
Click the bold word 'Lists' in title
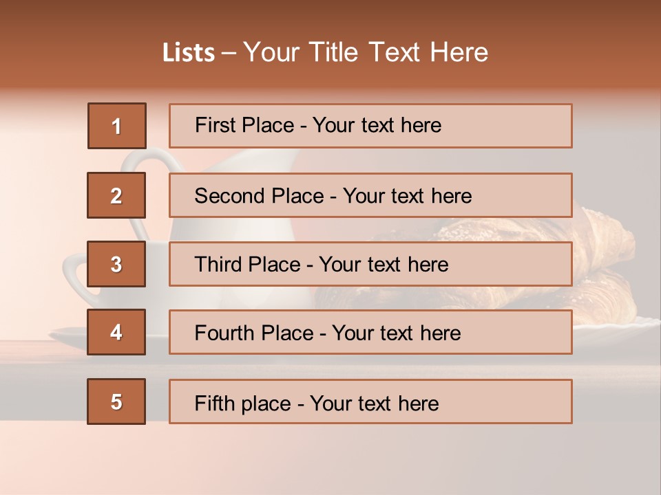coord(189,53)
